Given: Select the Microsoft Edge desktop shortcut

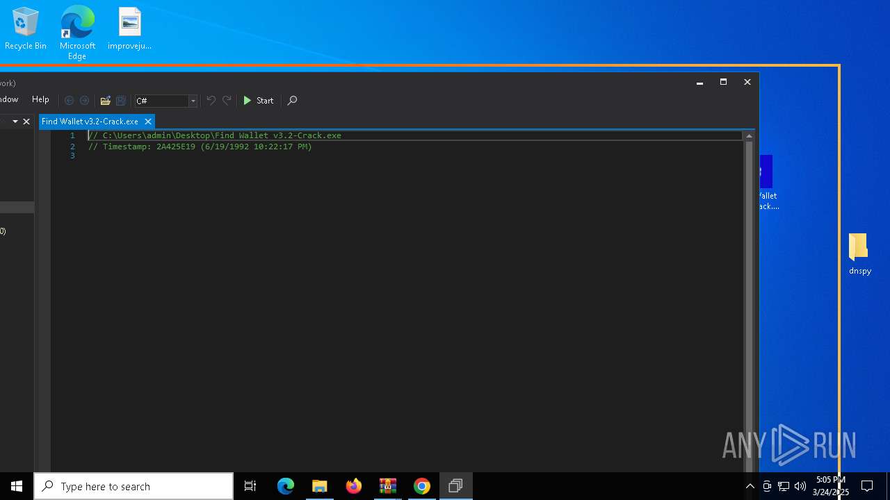Looking at the screenshot, I should (77, 32).
